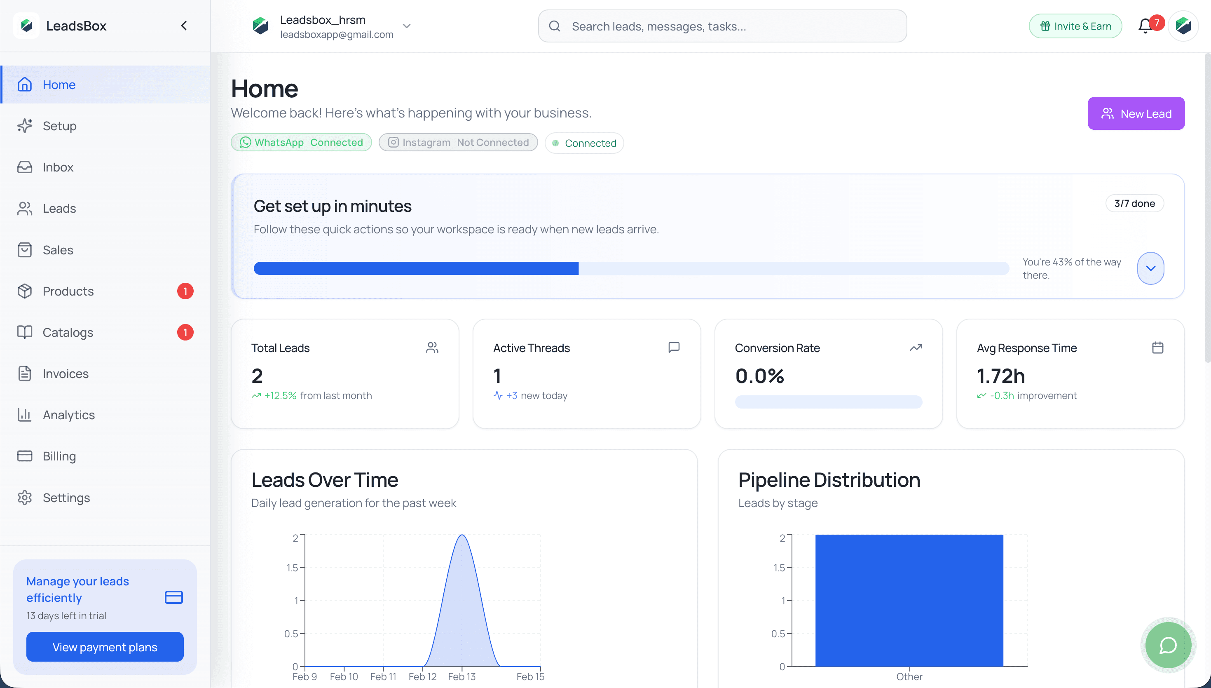This screenshot has width=1211, height=688.
Task: Open the Sales section
Action: coord(58,249)
